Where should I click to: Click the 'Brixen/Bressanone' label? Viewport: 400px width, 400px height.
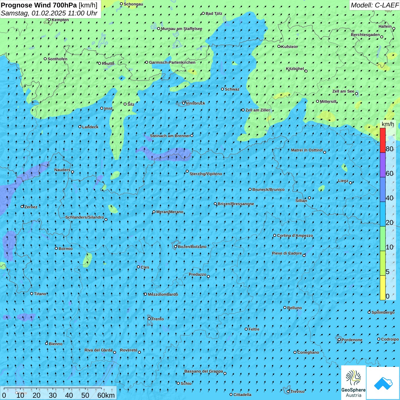point(236,204)
